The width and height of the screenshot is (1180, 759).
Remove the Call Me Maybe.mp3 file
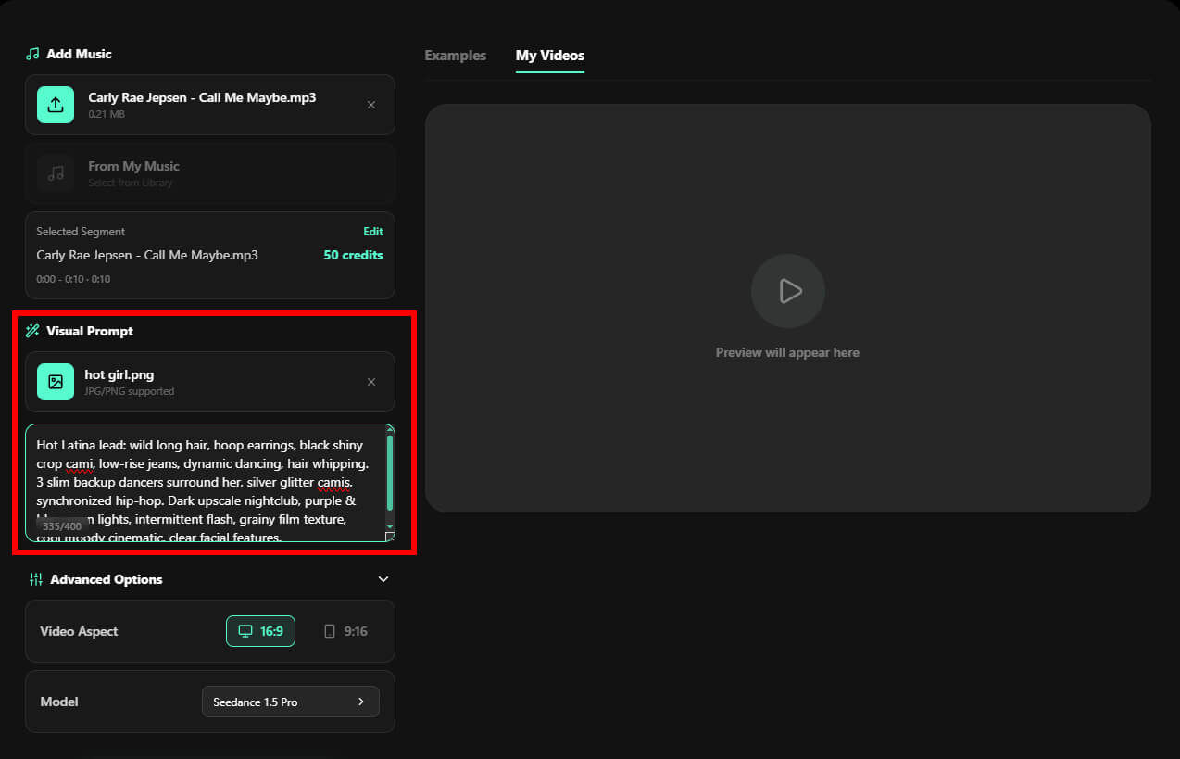tap(371, 105)
